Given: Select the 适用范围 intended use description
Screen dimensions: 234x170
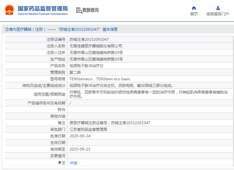Looking at the screenshot, I should 148,94.
